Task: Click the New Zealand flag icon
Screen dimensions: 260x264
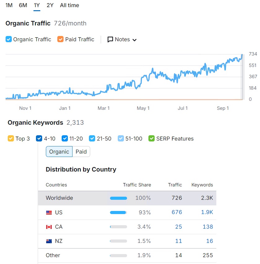Action: coord(49,241)
